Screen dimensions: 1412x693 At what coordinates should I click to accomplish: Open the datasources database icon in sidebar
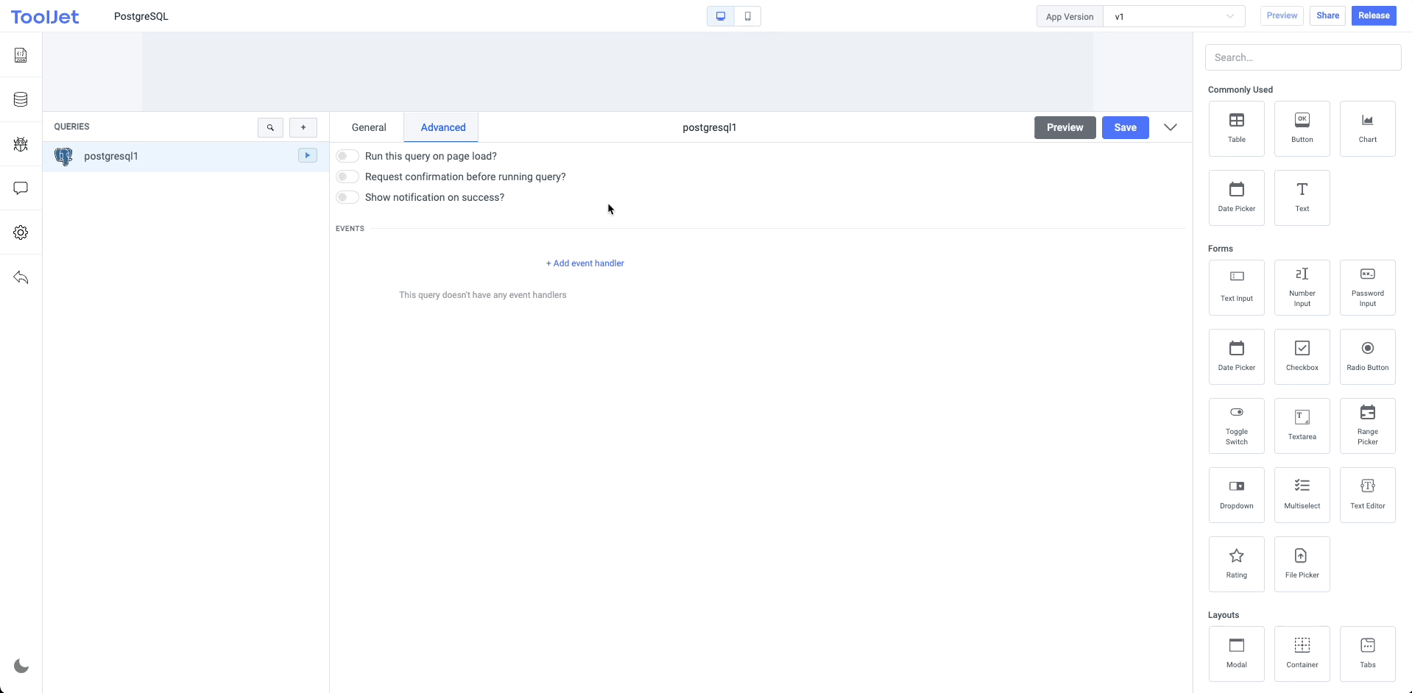pos(21,99)
